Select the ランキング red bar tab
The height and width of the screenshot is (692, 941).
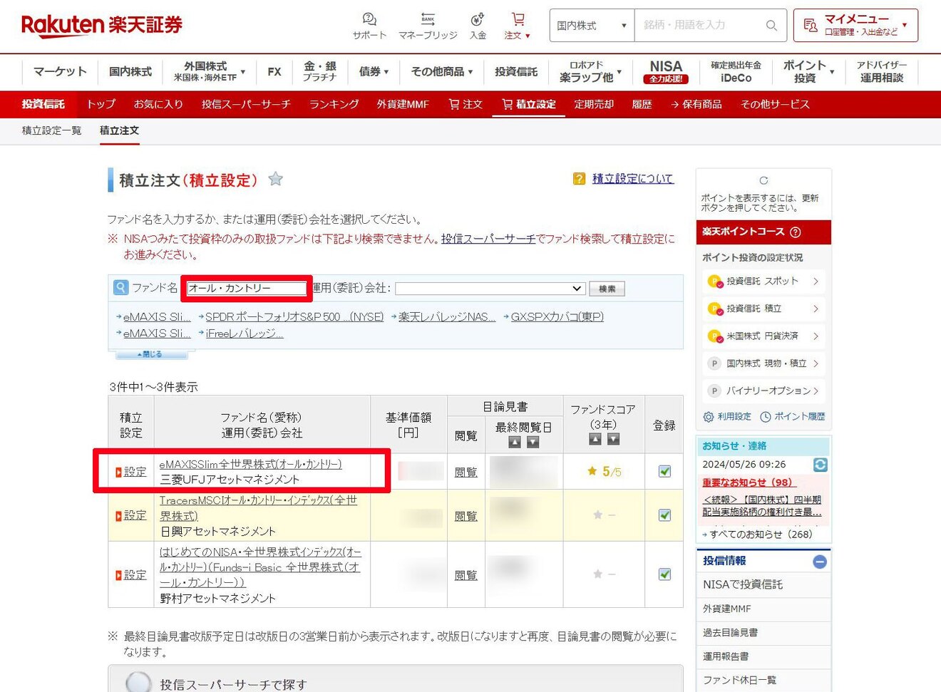334,104
